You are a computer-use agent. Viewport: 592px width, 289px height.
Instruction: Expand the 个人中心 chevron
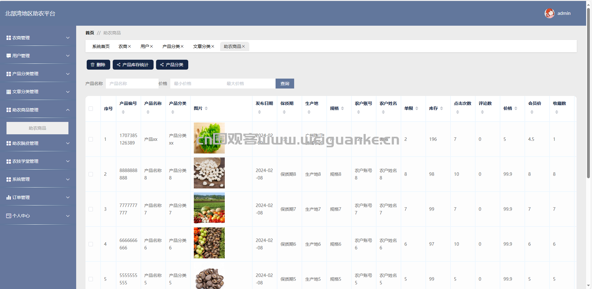[68, 216]
